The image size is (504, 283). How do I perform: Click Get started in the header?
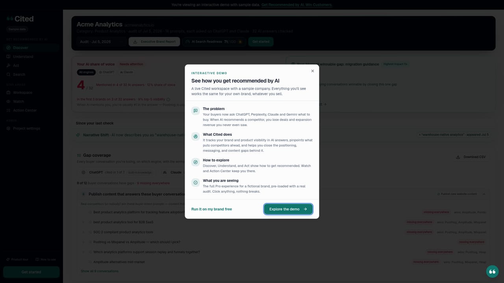click(x=261, y=42)
